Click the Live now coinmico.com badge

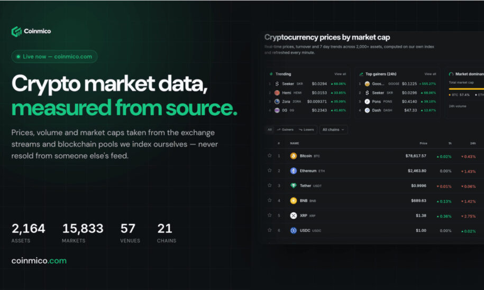tap(54, 57)
